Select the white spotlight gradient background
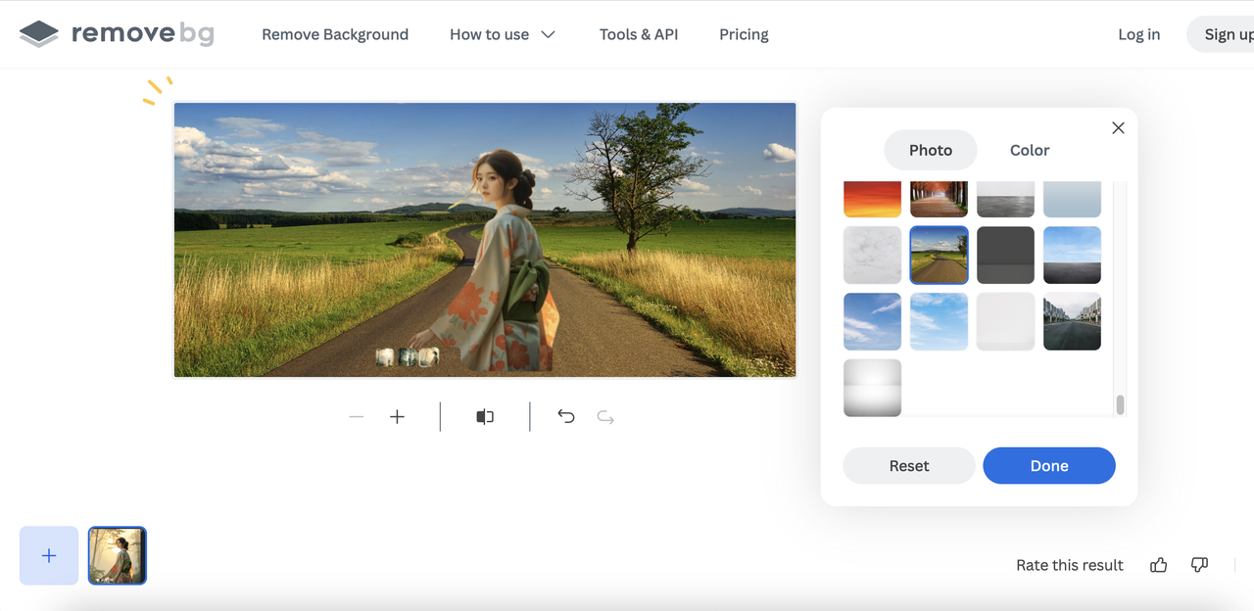This screenshot has height=611, width=1254. (x=872, y=388)
